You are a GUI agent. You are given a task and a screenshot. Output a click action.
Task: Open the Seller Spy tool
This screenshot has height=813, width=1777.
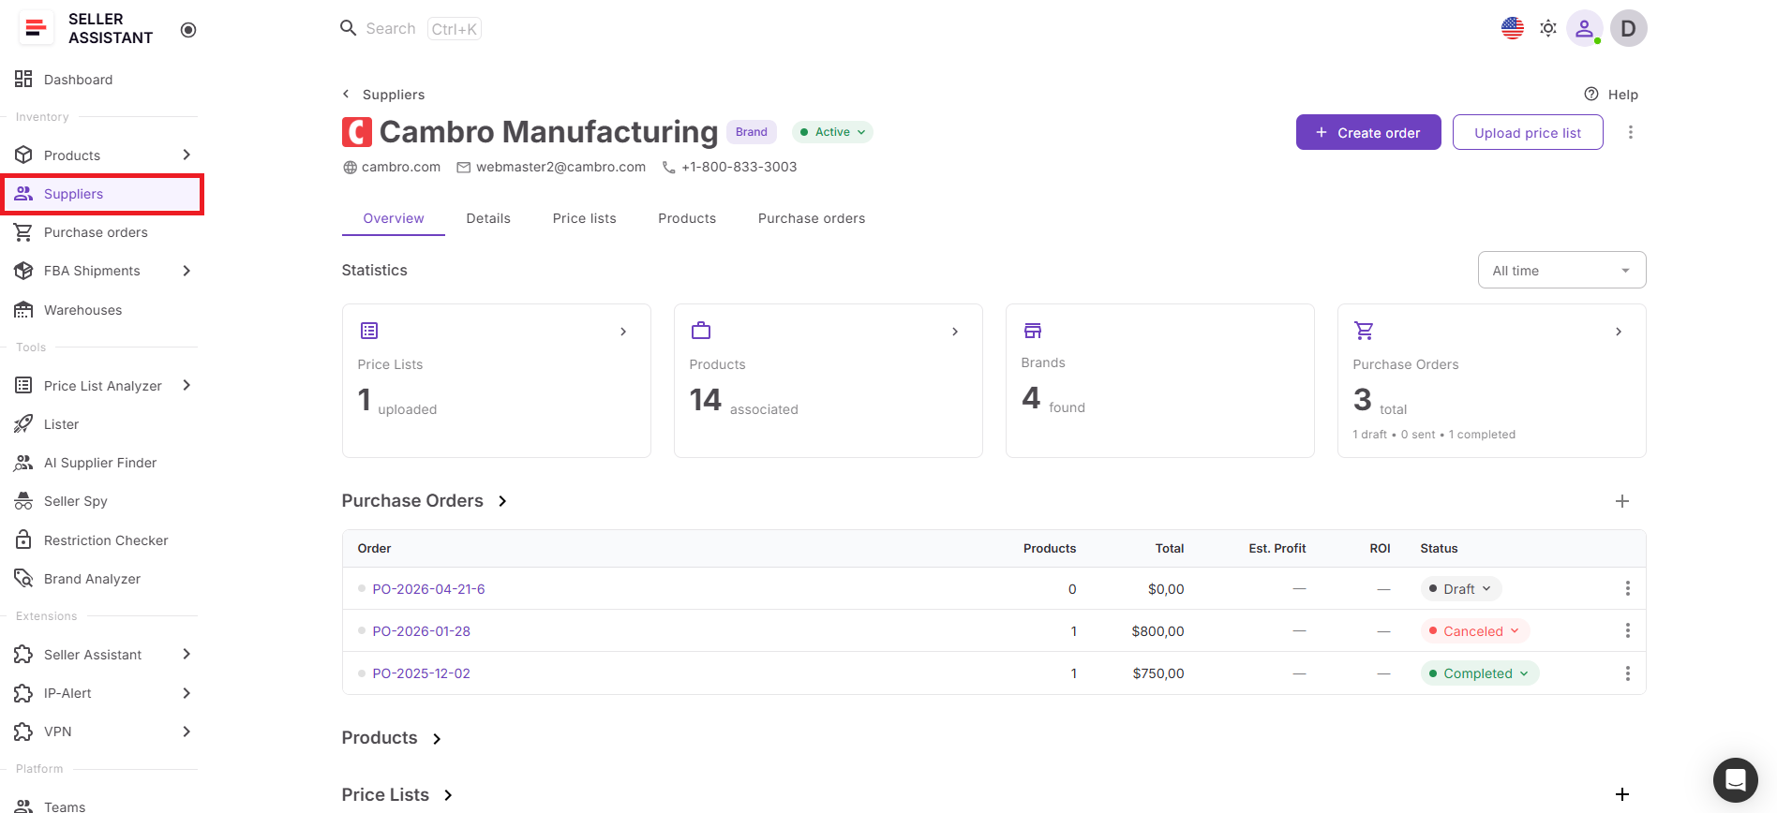coord(75,501)
